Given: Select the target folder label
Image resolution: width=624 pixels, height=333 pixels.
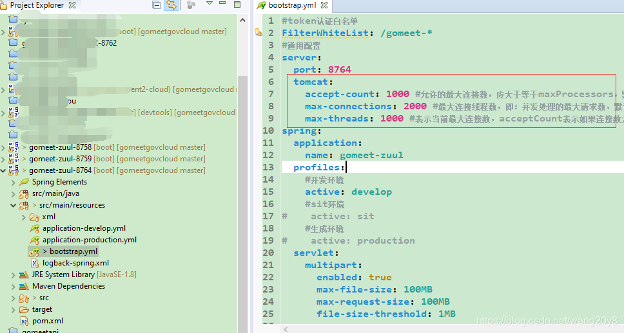Looking at the screenshot, I should point(42,309).
